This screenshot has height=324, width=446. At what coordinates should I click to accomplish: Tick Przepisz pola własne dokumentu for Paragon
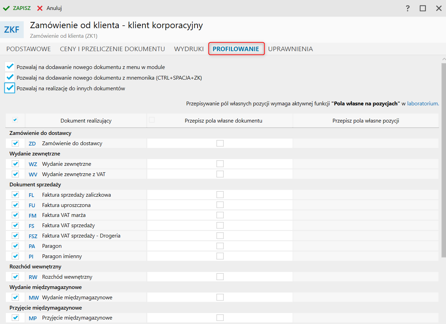point(220,246)
